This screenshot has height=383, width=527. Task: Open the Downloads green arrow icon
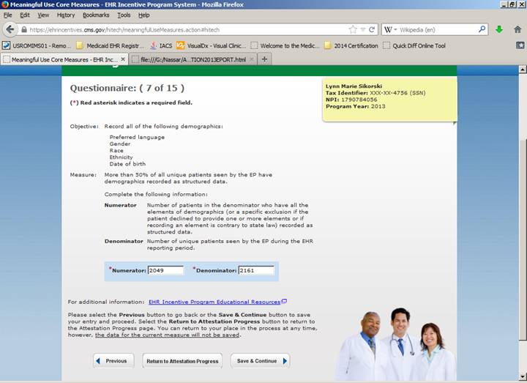click(499, 30)
